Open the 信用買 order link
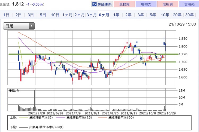 (x=168, y=4)
